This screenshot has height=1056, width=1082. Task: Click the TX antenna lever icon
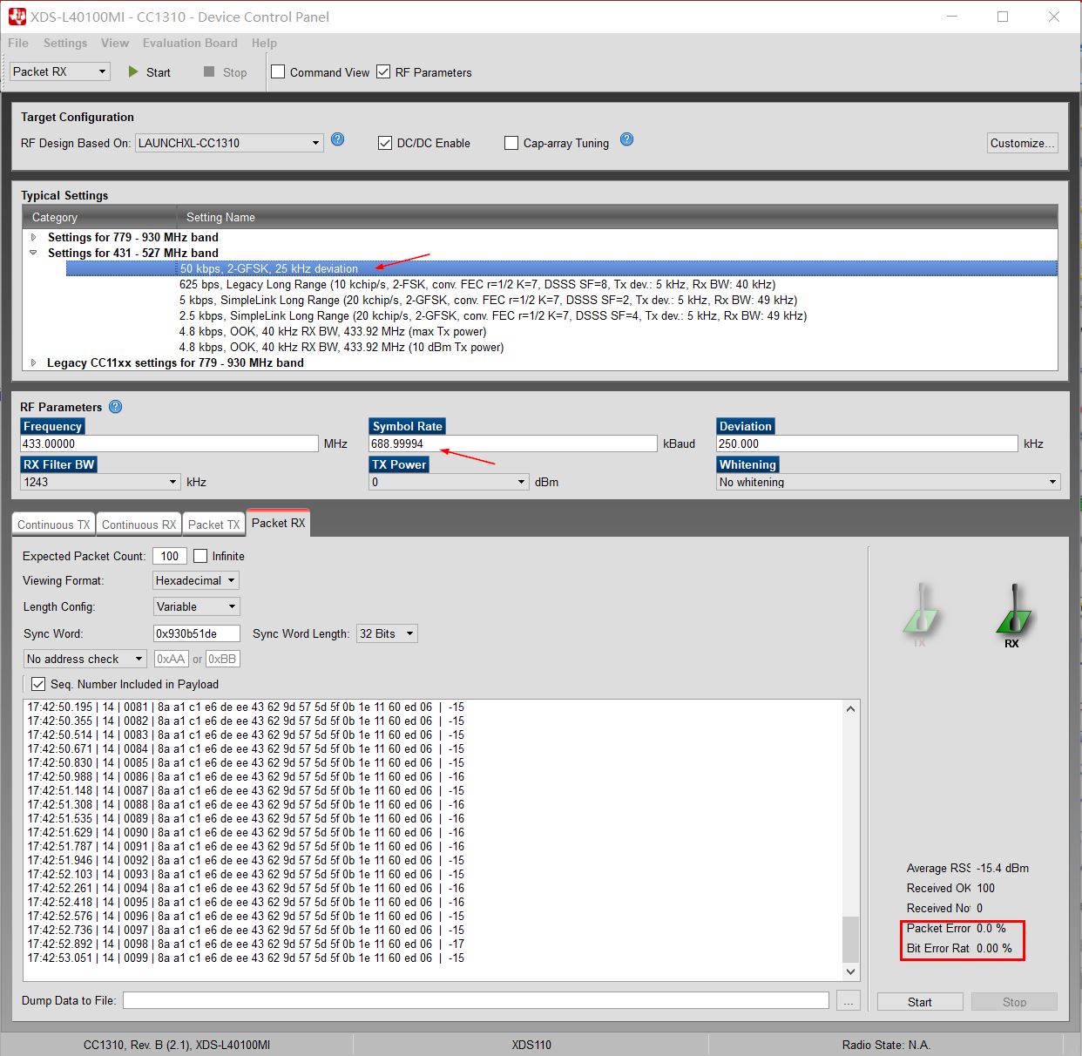(x=920, y=613)
